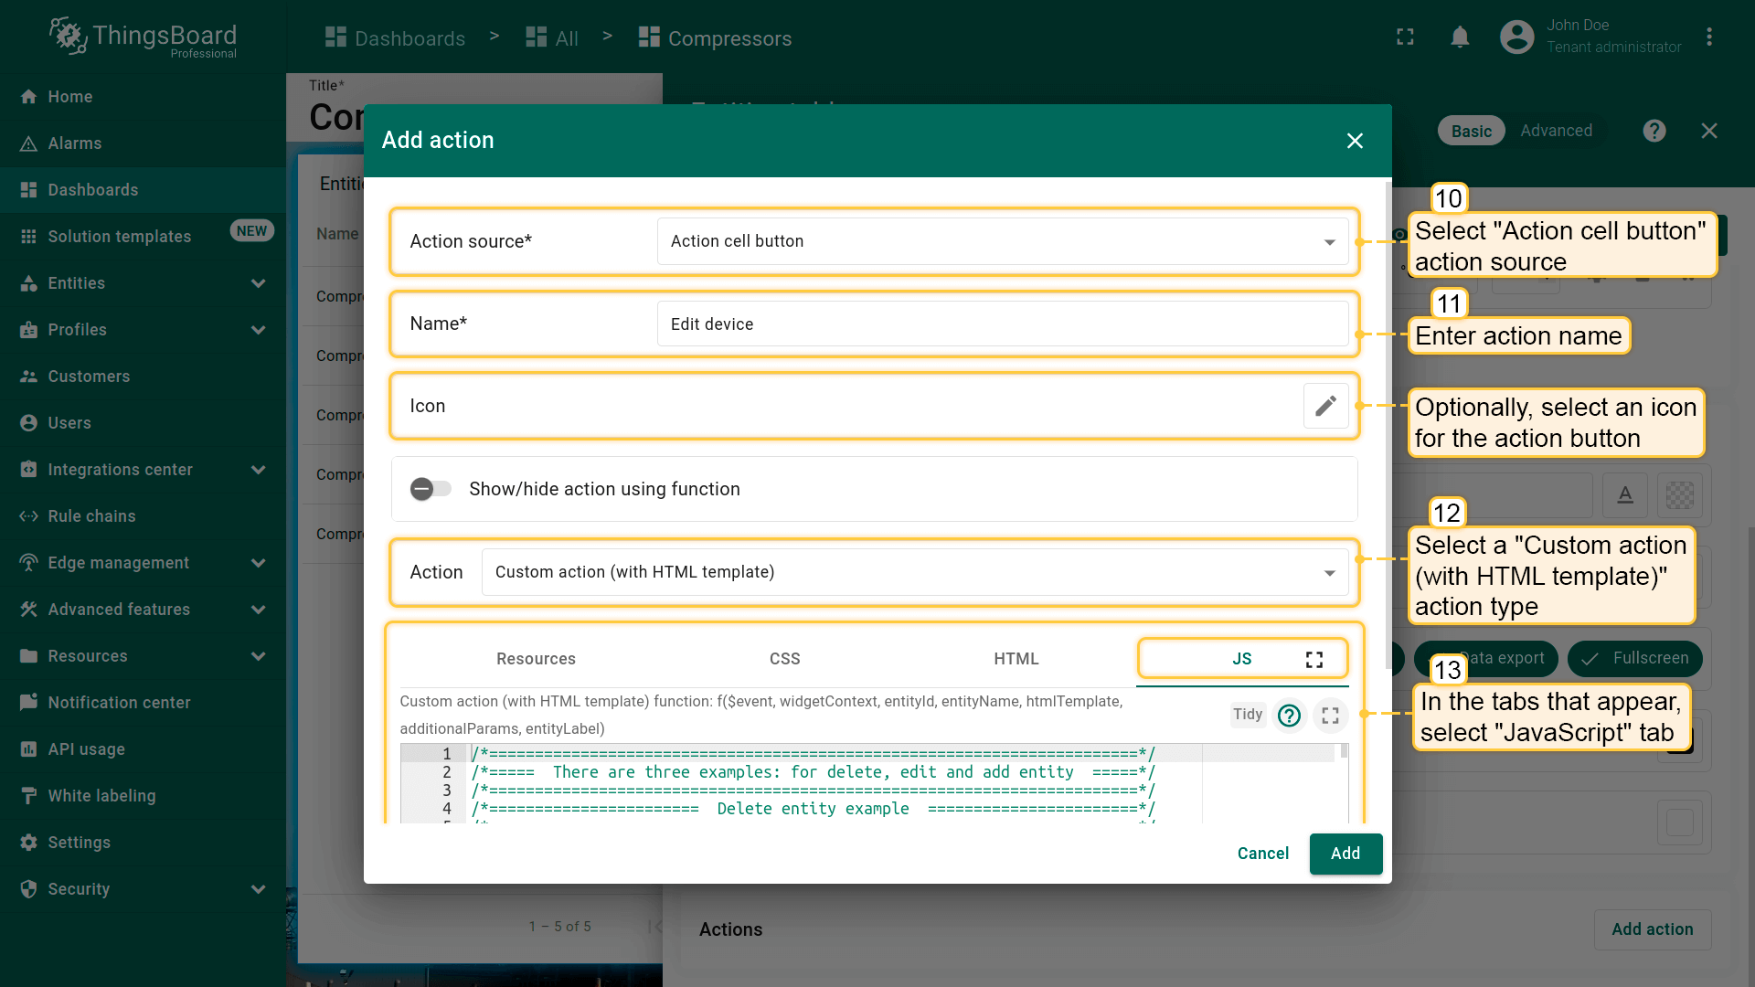Screen dimensions: 1755x987
Task: Click the notifications bell icon
Action: (1460, 37)
